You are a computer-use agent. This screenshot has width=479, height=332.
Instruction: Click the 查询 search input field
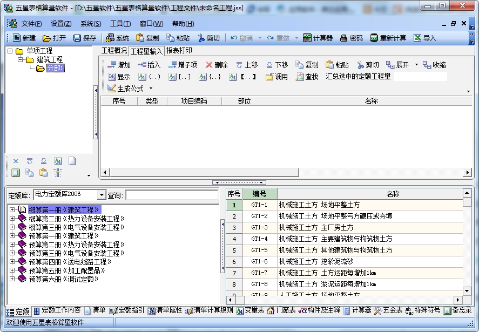[172, 195]
